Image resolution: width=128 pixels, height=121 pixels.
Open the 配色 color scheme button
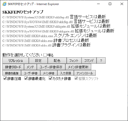(x=57, y=60)
